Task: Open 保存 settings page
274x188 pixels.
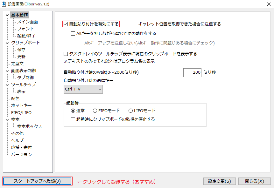Action: 21,50
